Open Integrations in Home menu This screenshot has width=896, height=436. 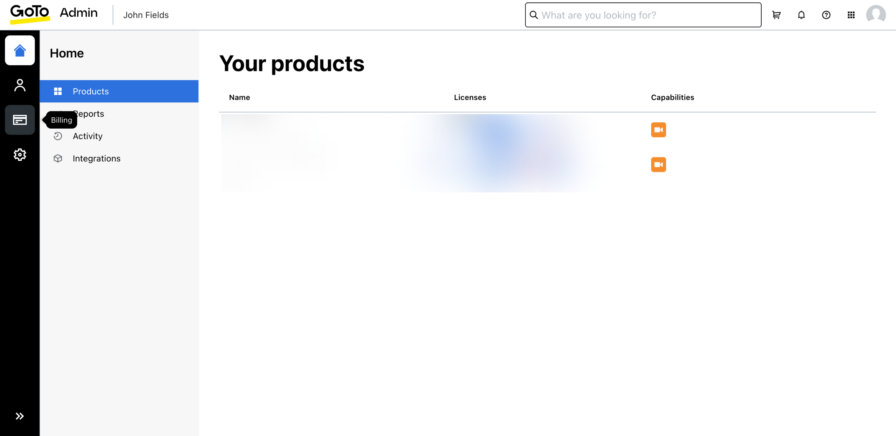(96, 159)
